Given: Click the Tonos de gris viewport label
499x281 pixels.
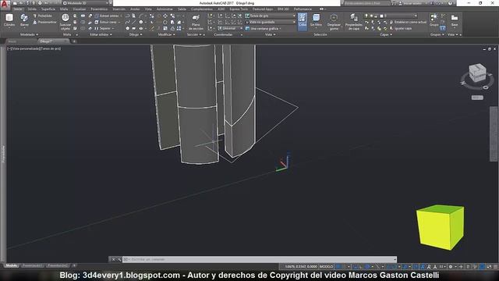Looking at the screenshot, I should (x=51, y=48).
